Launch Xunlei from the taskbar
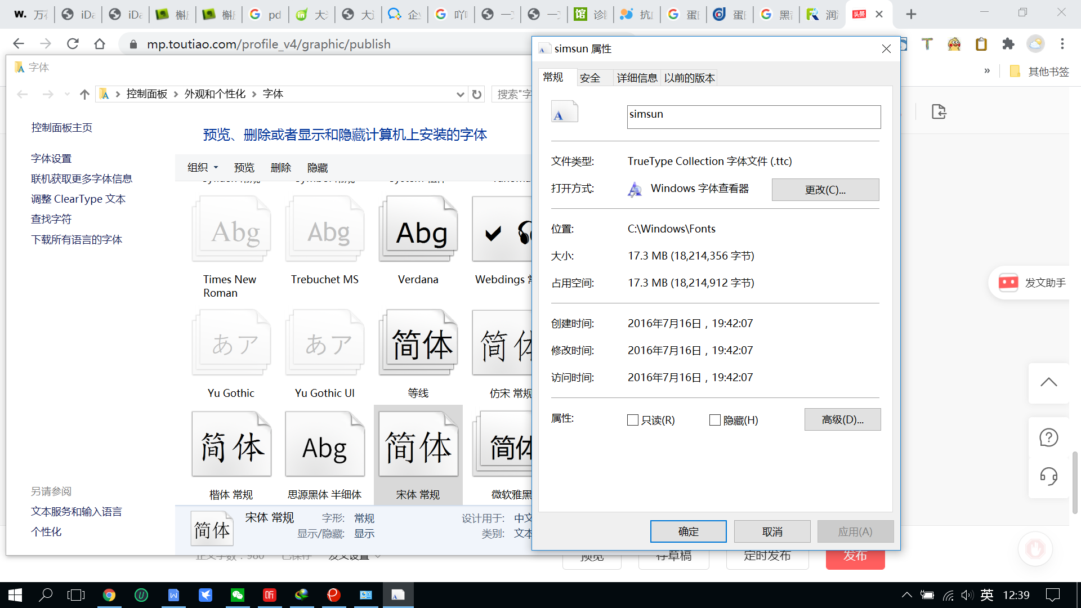This screenshot has height=608, width=1081. [x=206, y=595]
